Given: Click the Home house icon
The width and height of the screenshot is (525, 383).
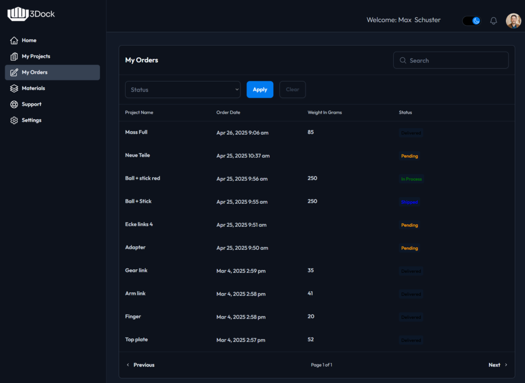Looking at the screenshot, I should point(14,40).
